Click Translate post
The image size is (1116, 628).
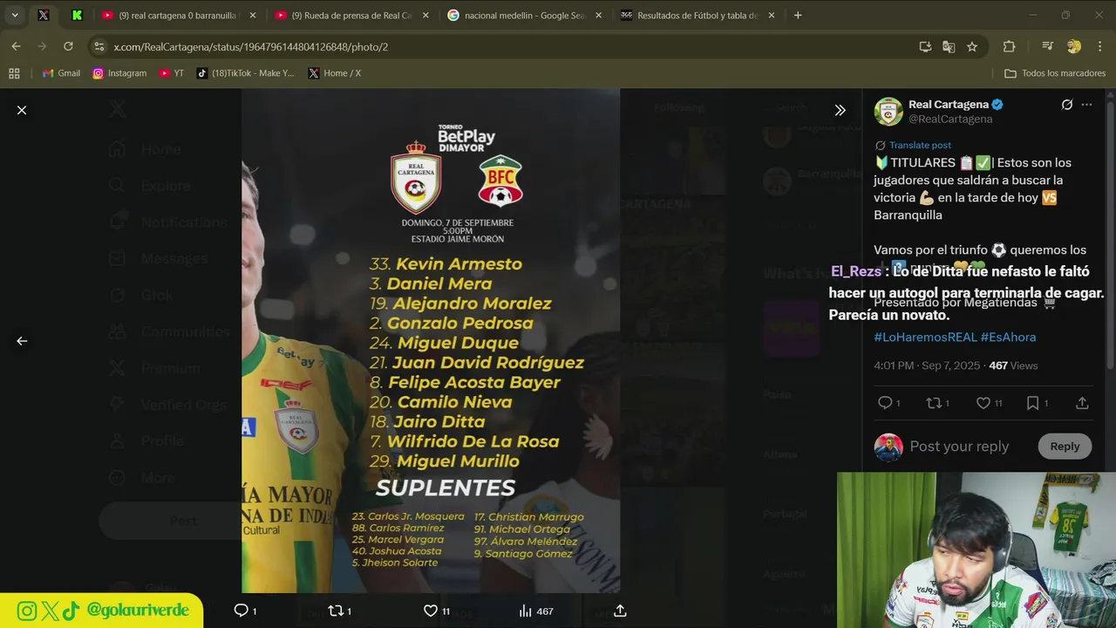(x=920, y=145)
